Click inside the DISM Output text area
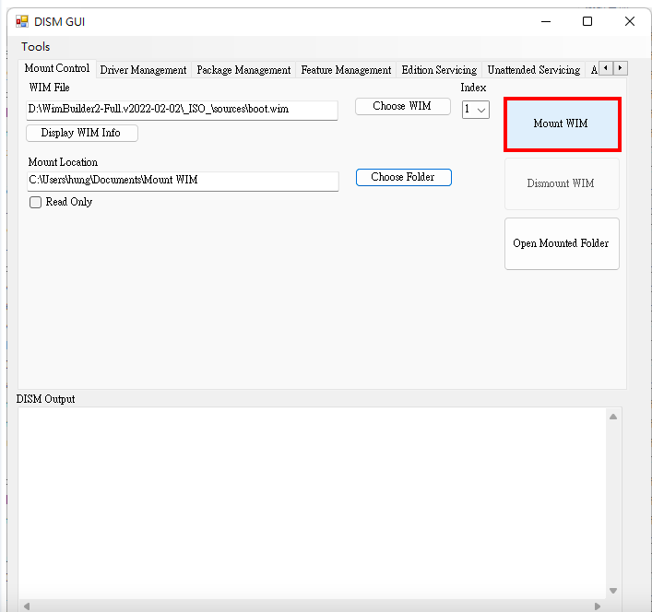The width and height of the screenshot is (652, 612). [312, 502]
